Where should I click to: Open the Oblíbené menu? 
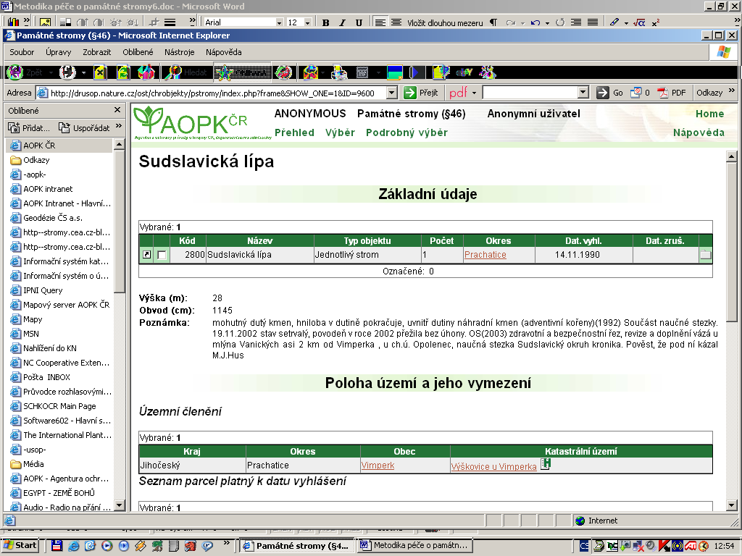138,52
